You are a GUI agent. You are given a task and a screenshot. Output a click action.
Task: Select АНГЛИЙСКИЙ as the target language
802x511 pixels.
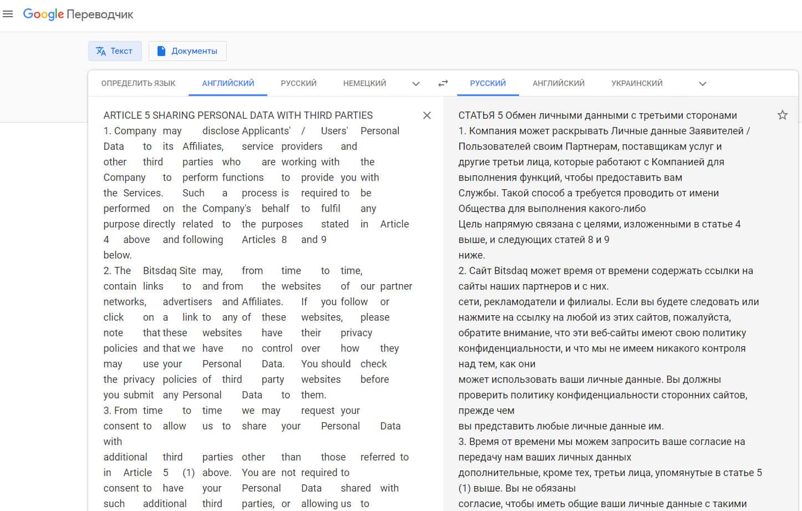click(559, 83)
